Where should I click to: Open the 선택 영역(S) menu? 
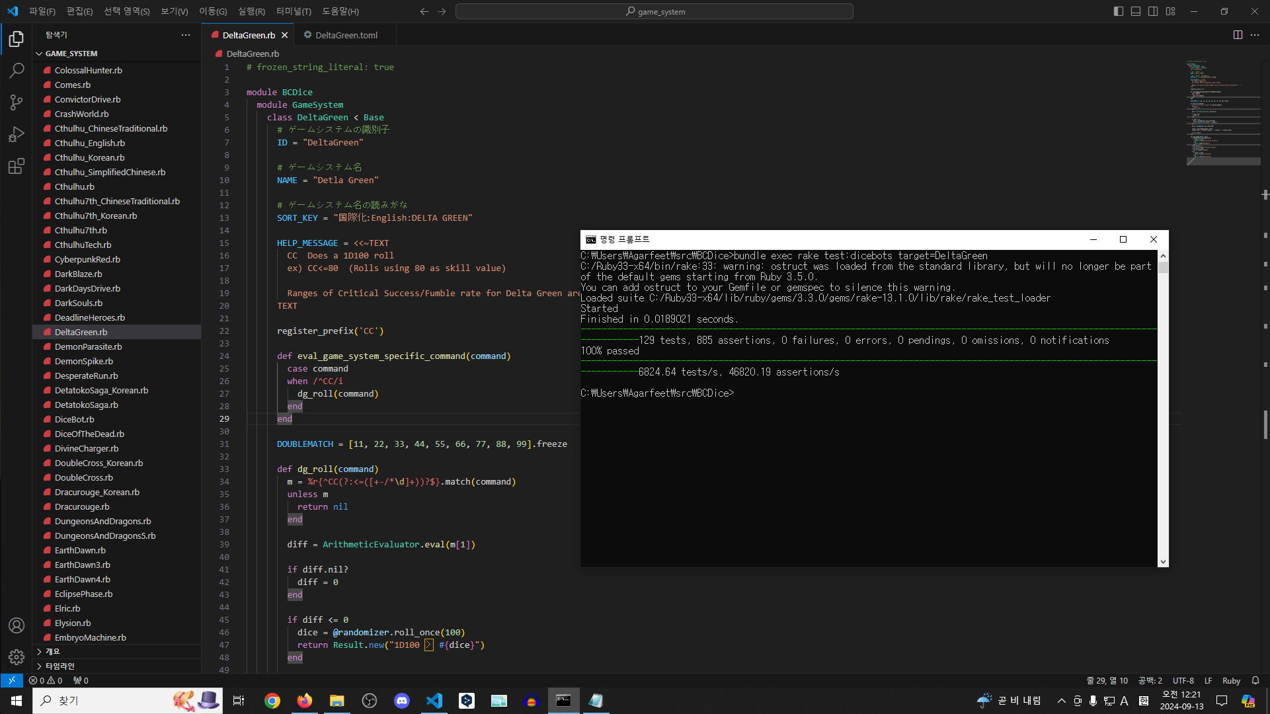126,11
